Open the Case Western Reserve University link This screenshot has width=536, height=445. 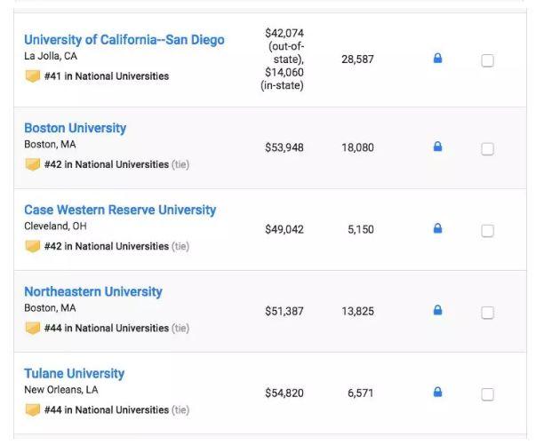[120, 211]
